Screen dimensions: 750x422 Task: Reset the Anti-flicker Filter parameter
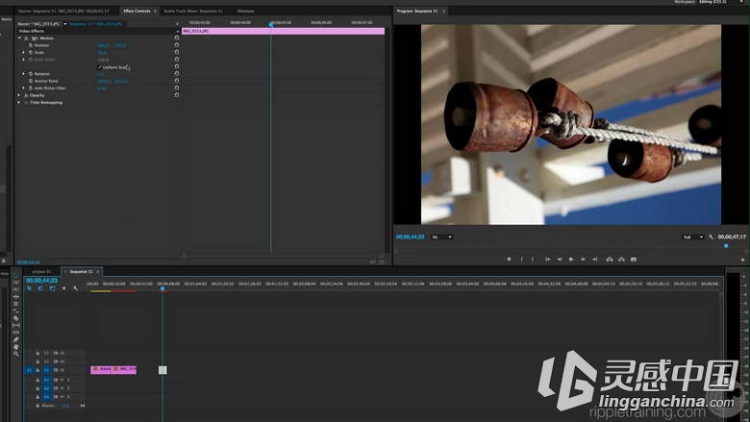pos(177,87)
